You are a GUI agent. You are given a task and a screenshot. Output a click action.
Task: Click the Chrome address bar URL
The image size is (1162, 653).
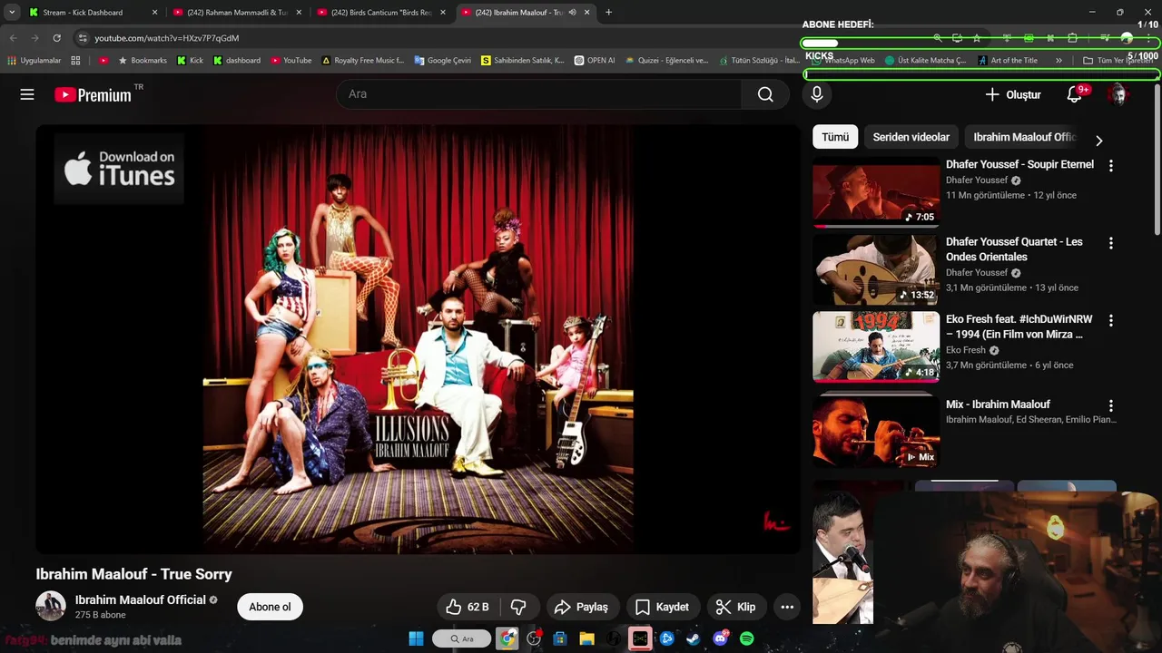[x=167, y=38]
